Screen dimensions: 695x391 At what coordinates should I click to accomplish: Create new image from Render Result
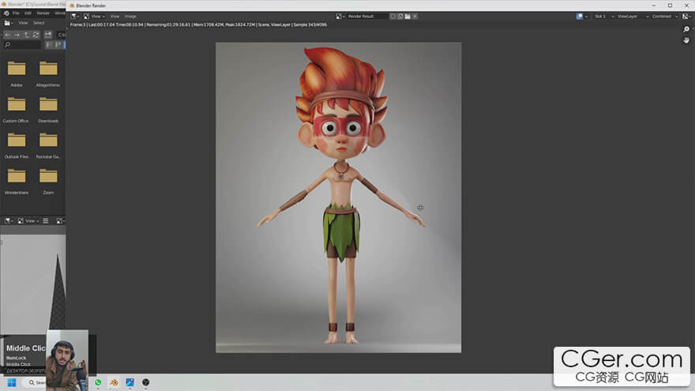pos(400,17)
